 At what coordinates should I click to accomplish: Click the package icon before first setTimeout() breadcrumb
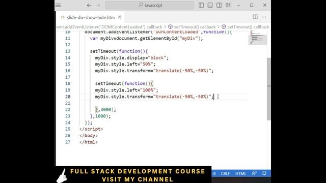[170, 27]
